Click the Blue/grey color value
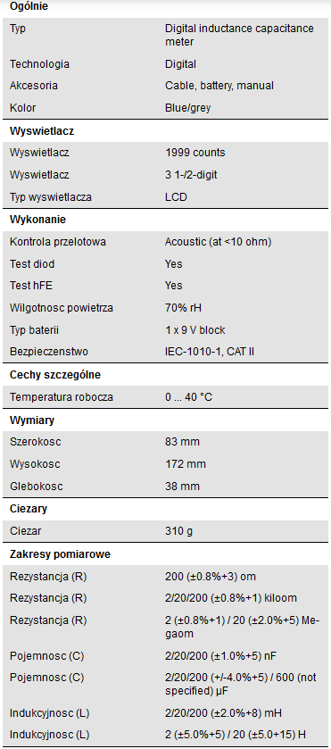Image resolution: width=331 pixels, height=749 pixels. click(187, 108)
